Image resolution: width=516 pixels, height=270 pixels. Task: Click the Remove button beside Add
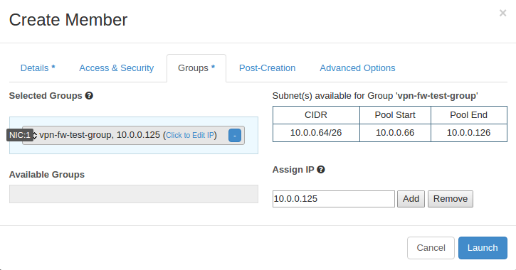pyautogui.click(x=451, y=199)
